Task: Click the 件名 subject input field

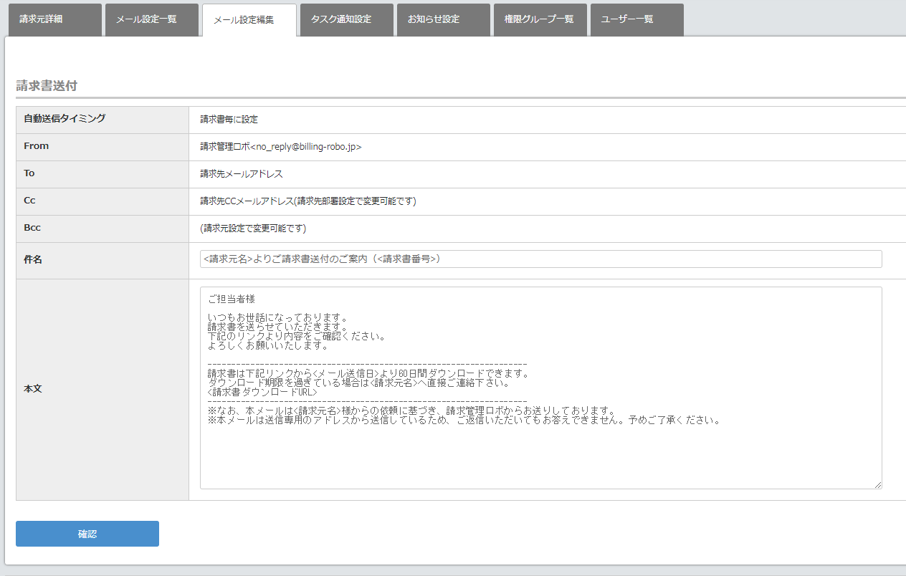Action: pos(540,259)
